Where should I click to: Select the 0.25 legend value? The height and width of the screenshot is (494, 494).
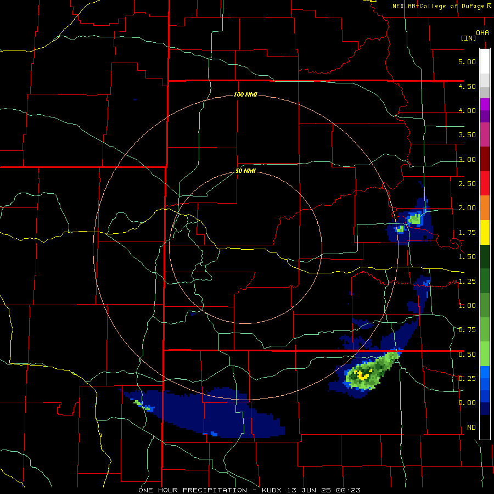467,379
